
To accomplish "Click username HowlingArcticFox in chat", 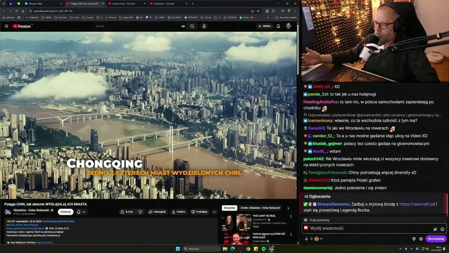I will point(321,102).
